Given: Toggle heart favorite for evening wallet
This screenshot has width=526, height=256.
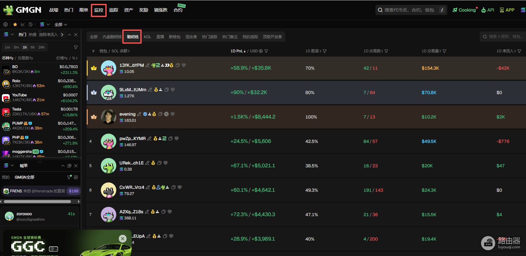Looking at the screenshot, I should coord(172,114).
